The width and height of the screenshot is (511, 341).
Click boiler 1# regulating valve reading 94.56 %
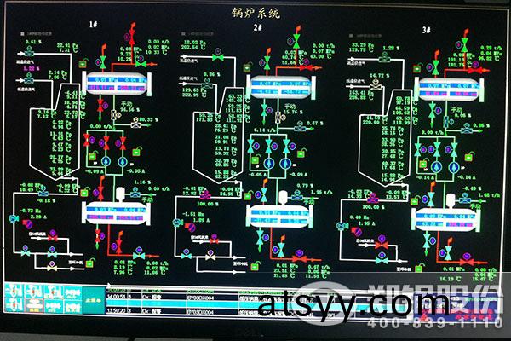[115, 114]
